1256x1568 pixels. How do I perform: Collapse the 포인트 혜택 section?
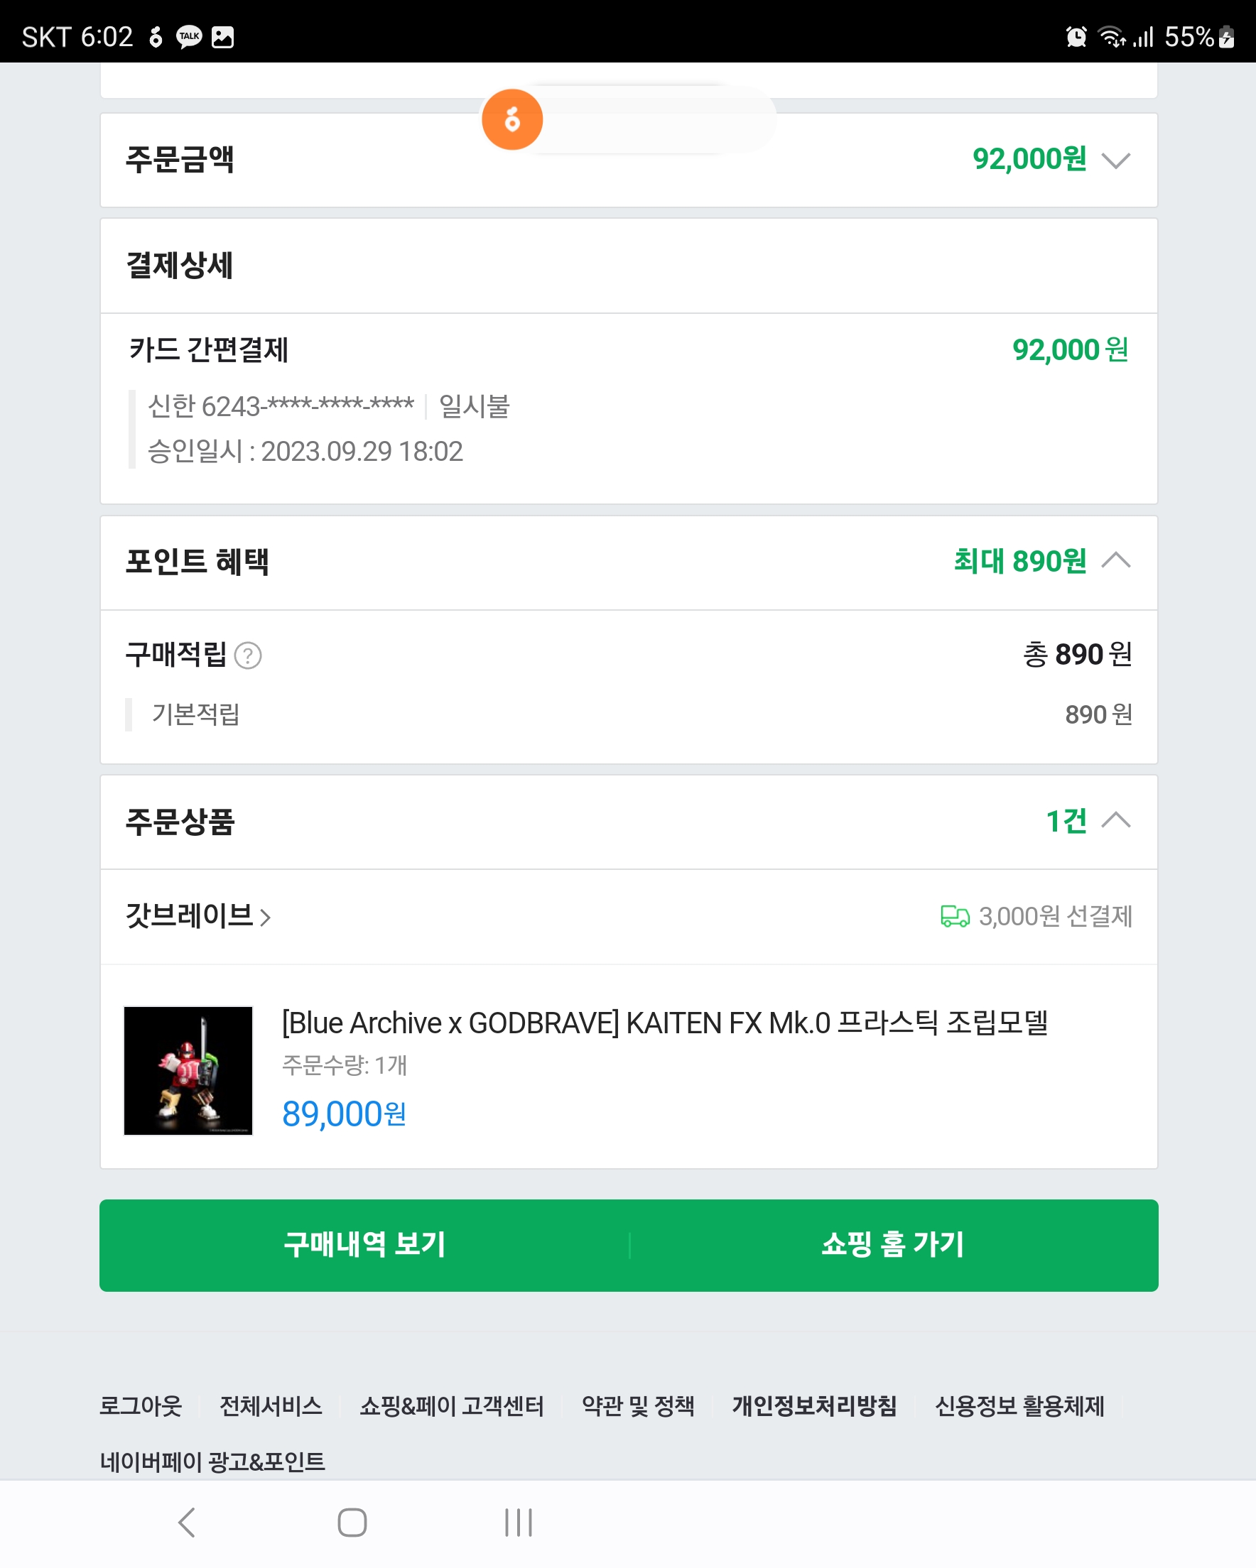click(x=1115, y=561)
